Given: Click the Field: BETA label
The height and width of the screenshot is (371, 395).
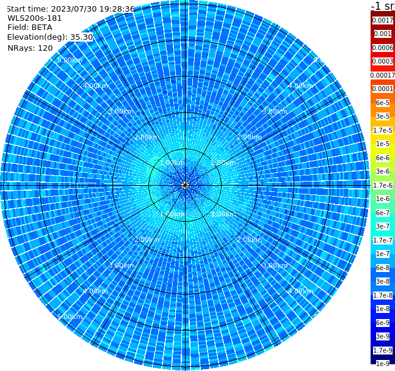Looking at the screenshot, I should point(30,28).
